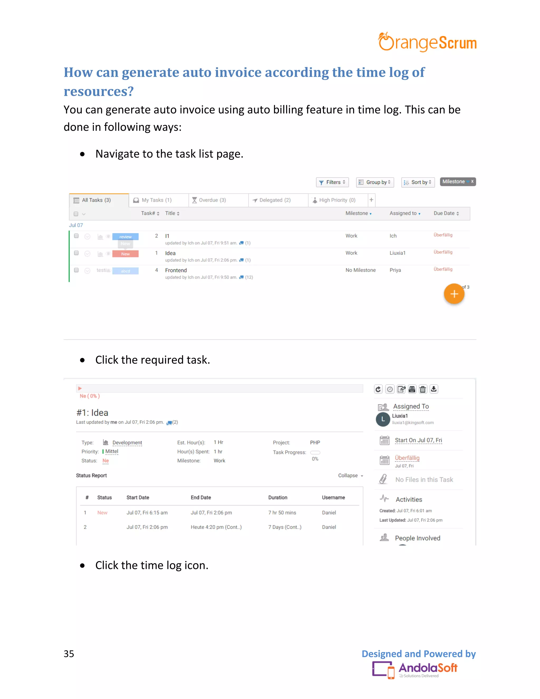This screenshot has width=540, height=699.
Task: Tick the checkbox for task I1
Action: 76,236
